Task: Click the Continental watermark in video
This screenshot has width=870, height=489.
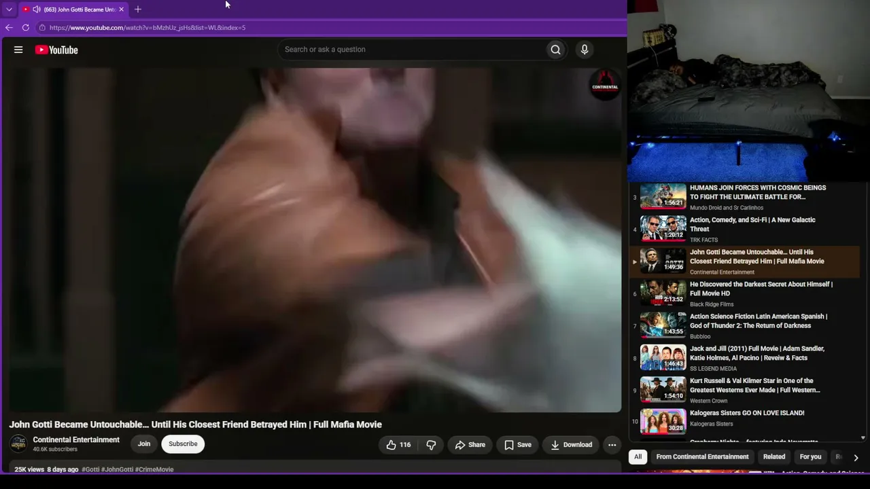Action: [x=605, y=86]
